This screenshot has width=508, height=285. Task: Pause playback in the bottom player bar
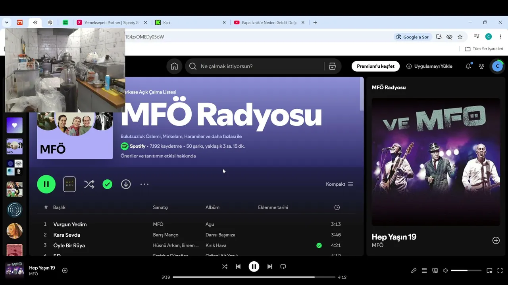254,266
